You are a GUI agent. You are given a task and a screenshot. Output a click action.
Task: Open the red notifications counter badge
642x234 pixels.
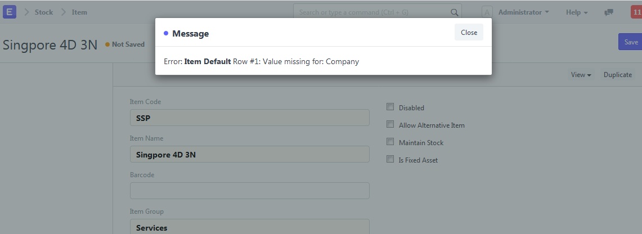coord(636,12)
